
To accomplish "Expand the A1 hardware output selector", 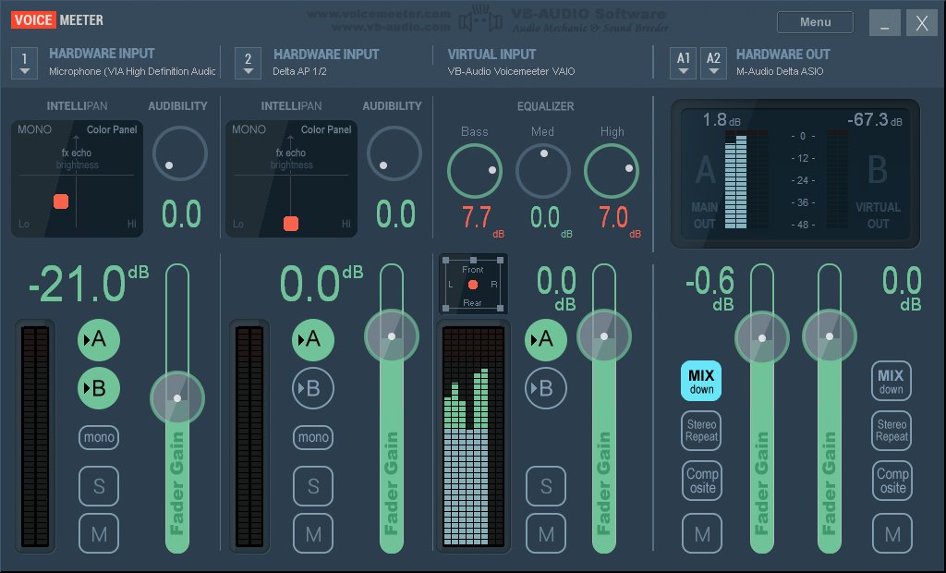I will [684, 63].
